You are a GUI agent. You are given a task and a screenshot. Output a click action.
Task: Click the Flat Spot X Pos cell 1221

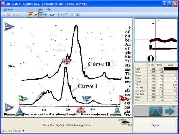coord(152,94)
